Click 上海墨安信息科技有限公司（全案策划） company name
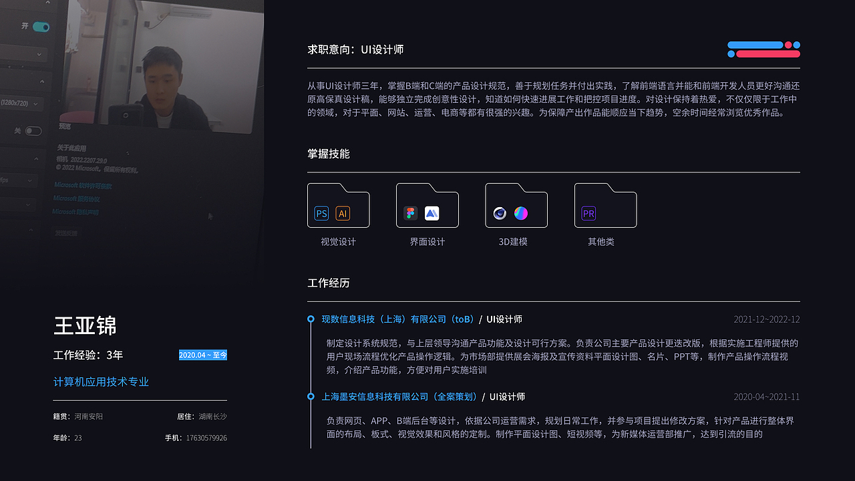Viewport: 855px width, 481px height. tap(399, 397)
